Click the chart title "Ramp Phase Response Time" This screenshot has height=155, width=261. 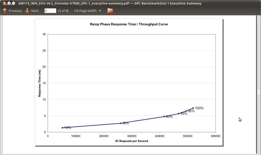(x=129, y=24)
